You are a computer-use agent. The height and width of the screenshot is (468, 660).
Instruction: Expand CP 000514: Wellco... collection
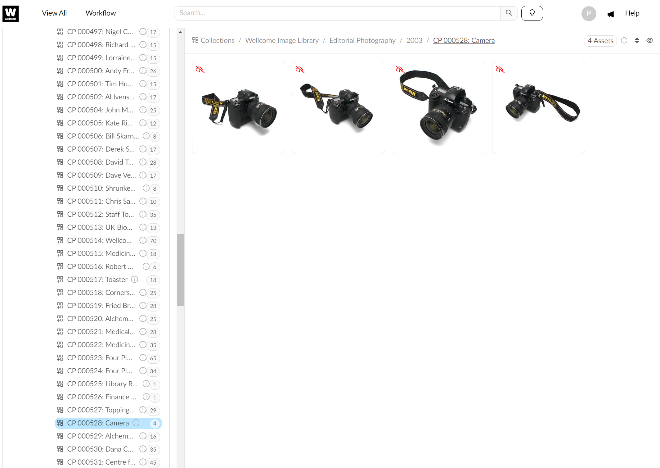point(99,240)
